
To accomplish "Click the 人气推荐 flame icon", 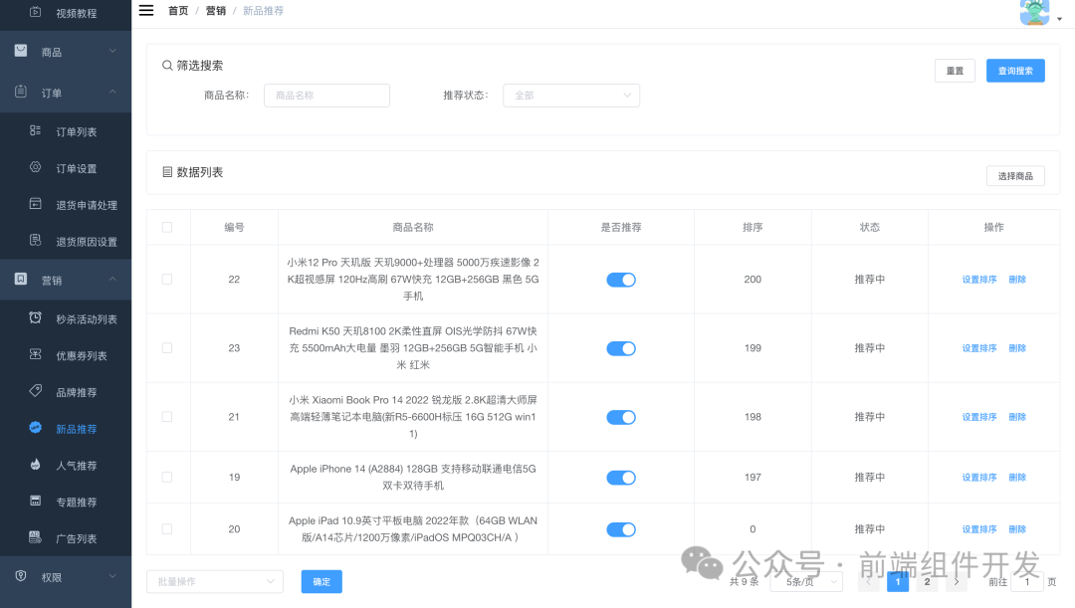I will click(36, 464).
